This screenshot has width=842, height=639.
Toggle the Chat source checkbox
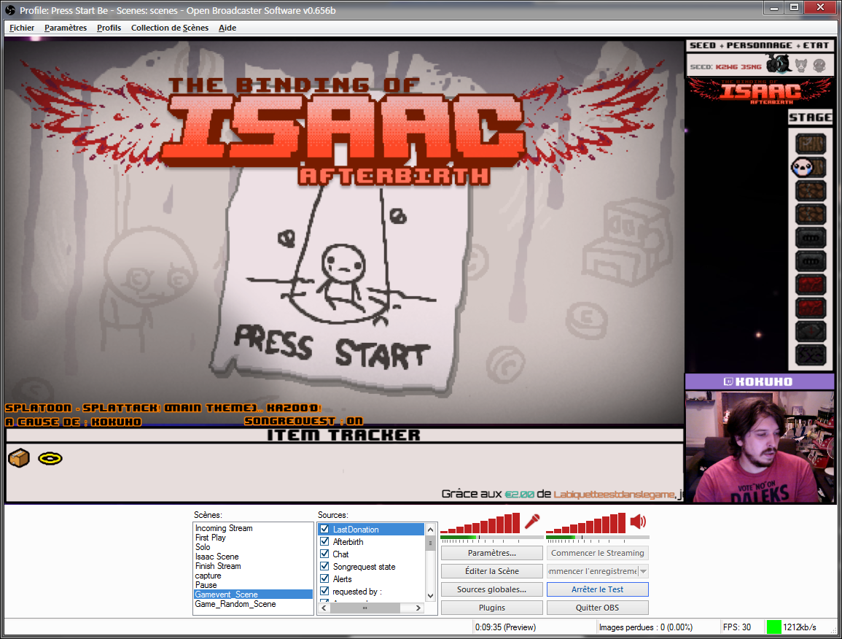324,554
